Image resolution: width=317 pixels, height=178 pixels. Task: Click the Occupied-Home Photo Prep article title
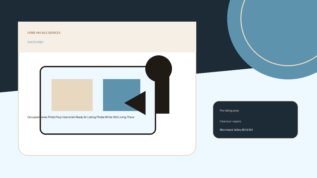pyautogui.click(x=81, y=117)
